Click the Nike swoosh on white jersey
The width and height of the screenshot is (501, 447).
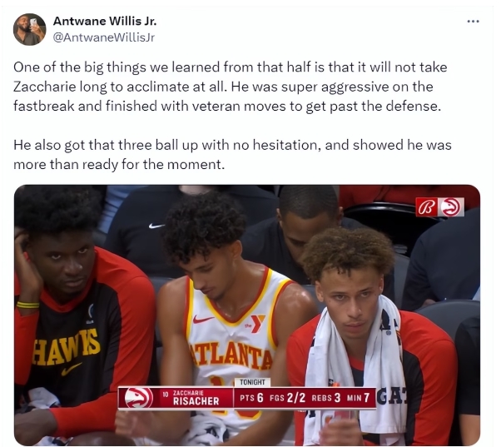coord(203,319)
